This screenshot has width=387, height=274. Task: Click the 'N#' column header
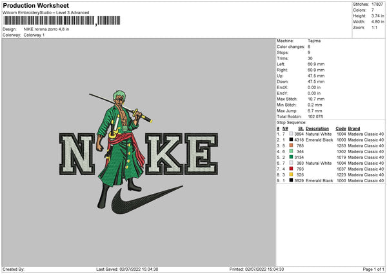[285, 129]
